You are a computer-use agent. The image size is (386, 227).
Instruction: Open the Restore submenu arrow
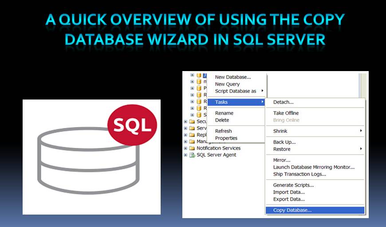point(361,149)
